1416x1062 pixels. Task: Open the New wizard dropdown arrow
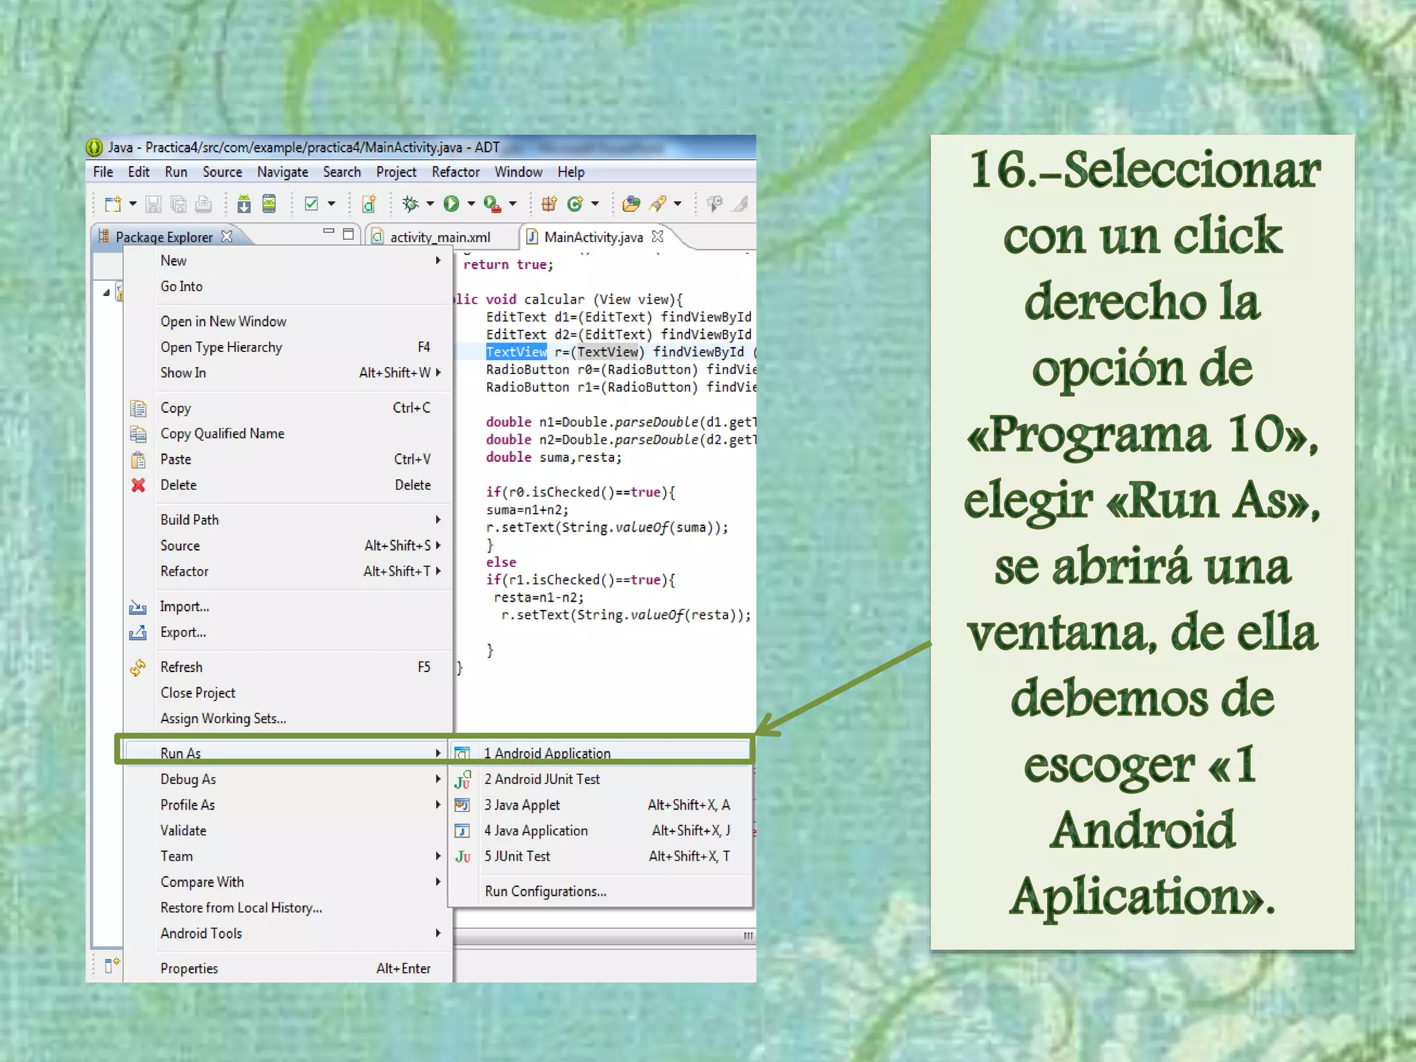133,204
